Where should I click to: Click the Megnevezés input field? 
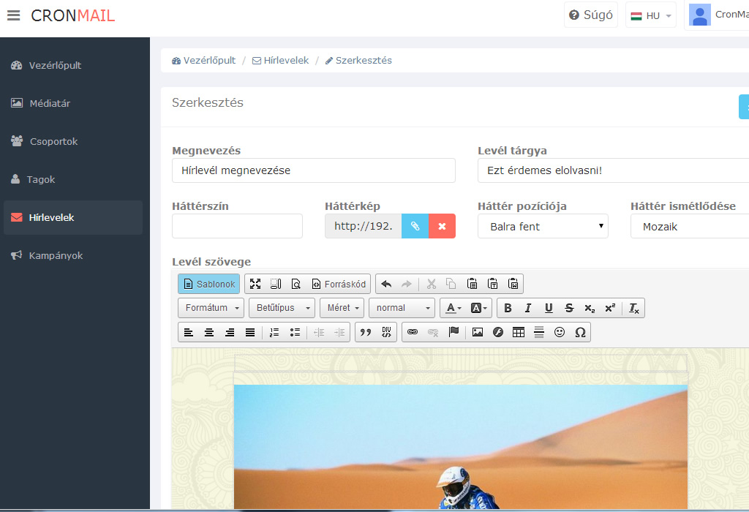tap(314, 170)
